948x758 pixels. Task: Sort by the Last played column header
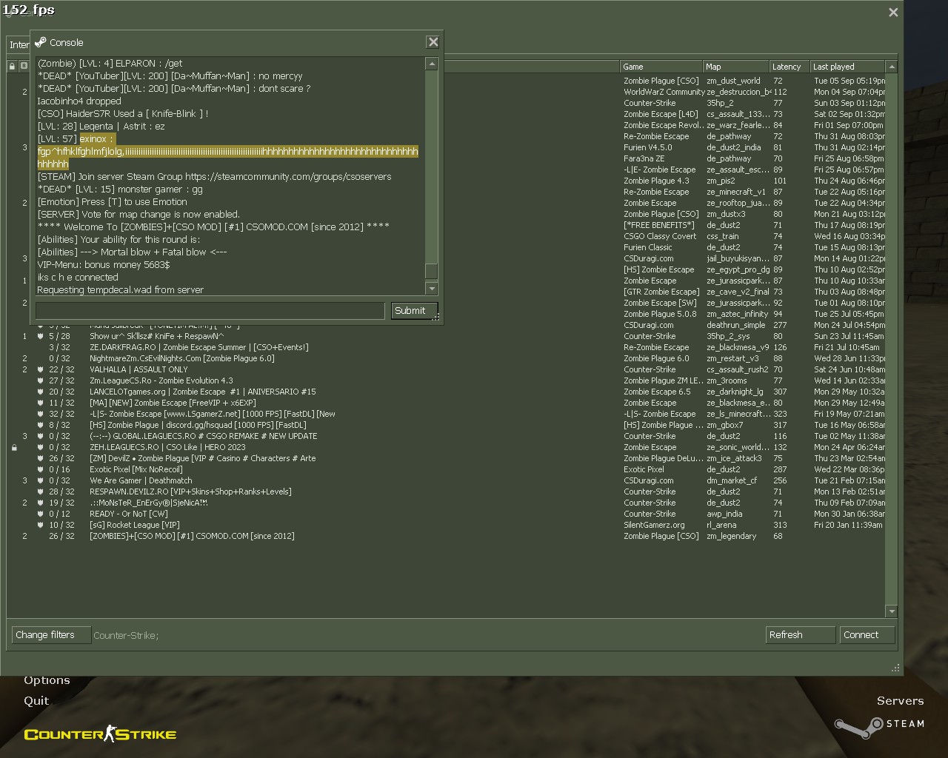point(847,67)
